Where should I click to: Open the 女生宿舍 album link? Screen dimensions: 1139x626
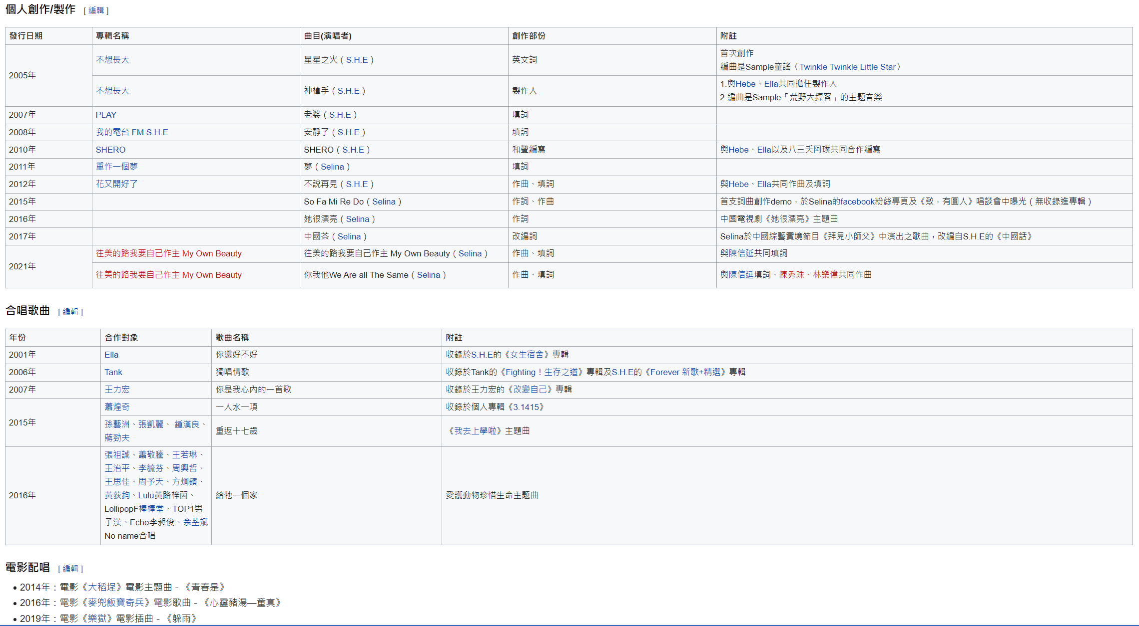click(x=527, y=355)
